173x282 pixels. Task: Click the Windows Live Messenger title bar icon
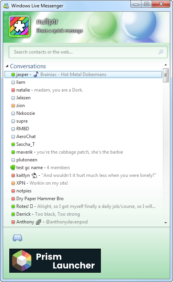(6, 6)
